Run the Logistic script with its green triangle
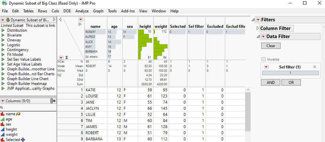Viewport: 325px width, 142px height. (3, 45)
